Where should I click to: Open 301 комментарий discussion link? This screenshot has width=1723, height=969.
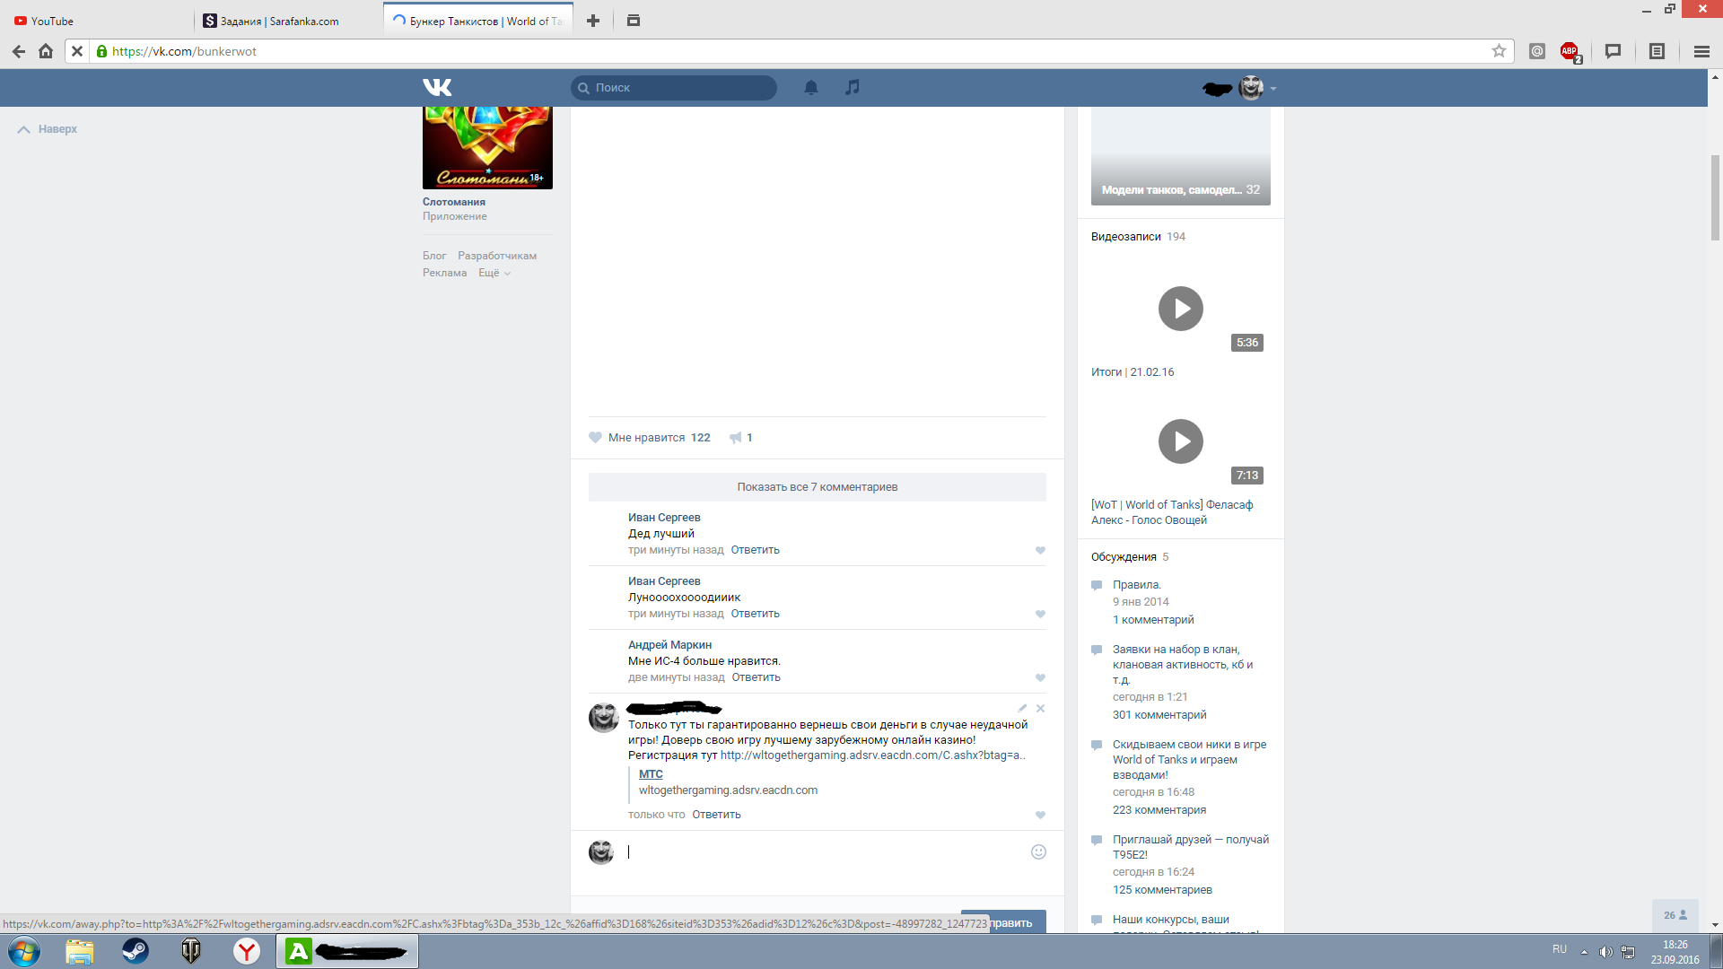[1159, 715]
